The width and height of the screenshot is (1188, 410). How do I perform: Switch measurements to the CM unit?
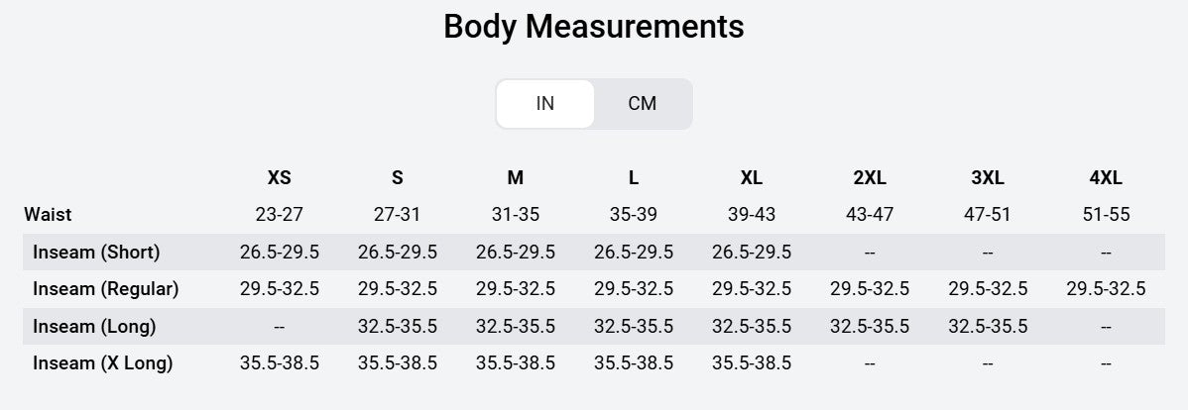tap(642, 104)
